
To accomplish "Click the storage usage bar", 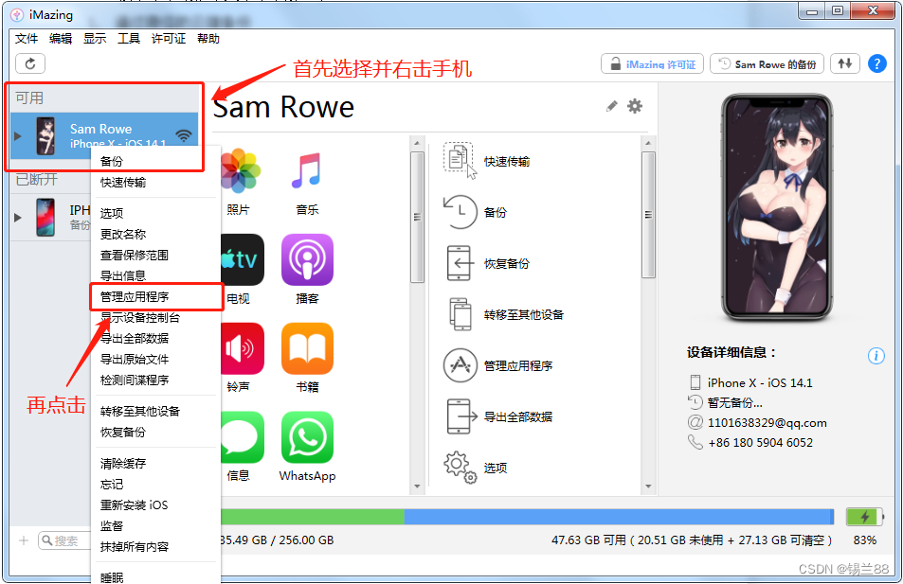I will coord(527,517).
